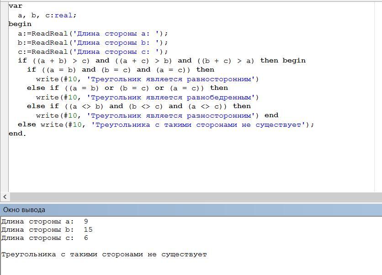
Task: Place cursor on 'c:=ReadReal' line
Action: [93, 52]
